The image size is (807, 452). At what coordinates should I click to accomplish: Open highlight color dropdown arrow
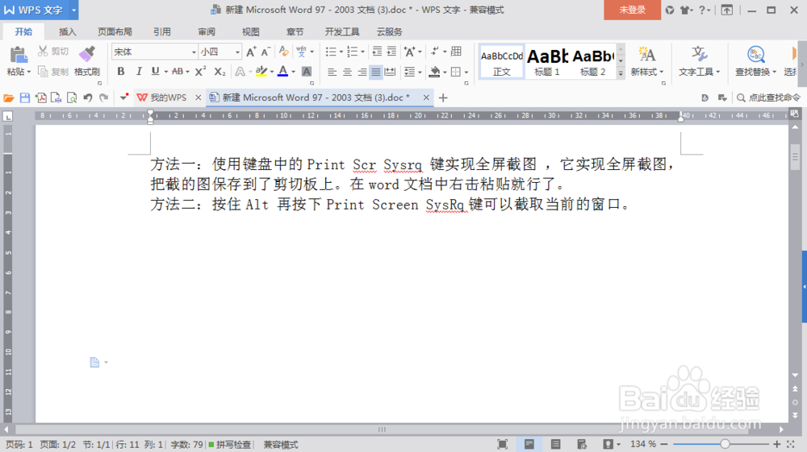coord(272,72)
